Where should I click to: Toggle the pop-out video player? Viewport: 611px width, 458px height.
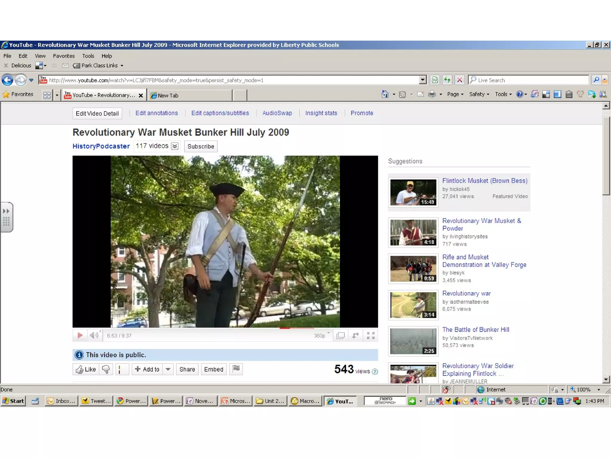[340, 335]
